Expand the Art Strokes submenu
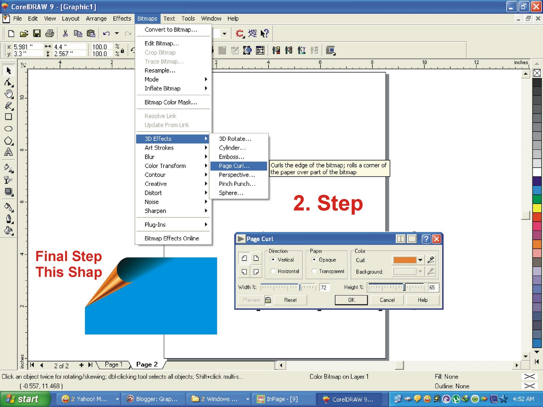 point(173,148)
